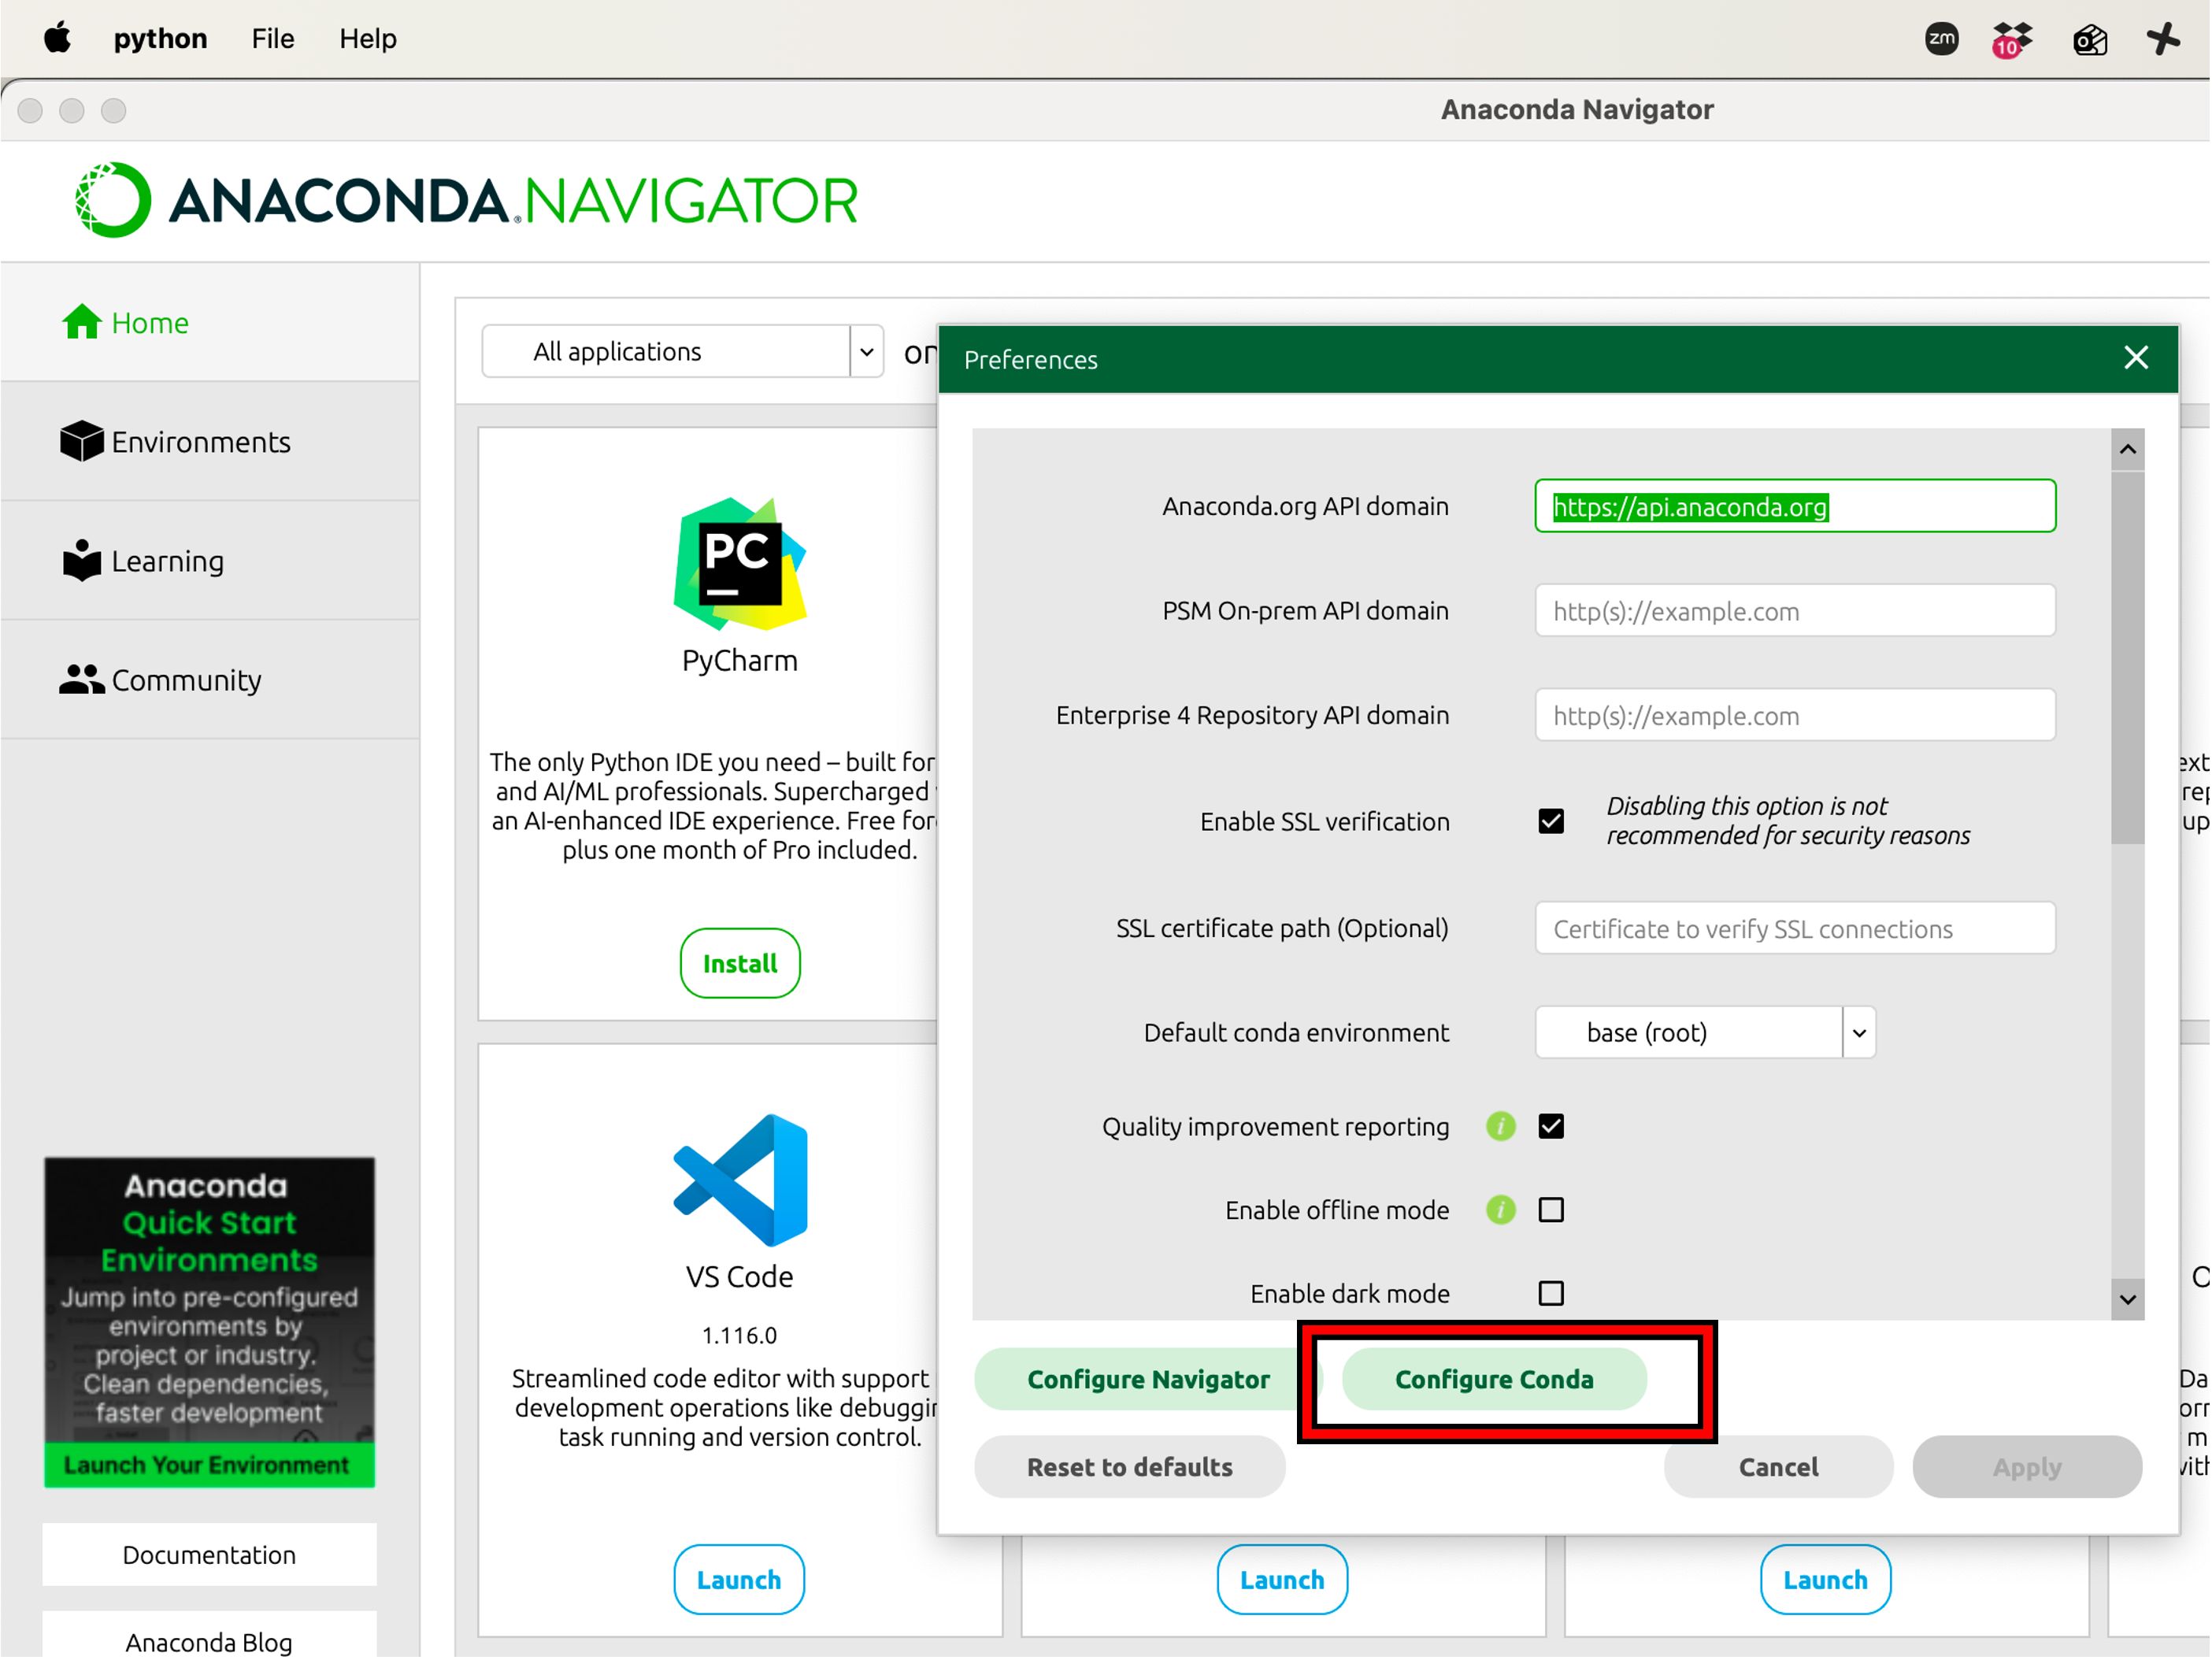Click the Learning book icon
Image resolution: width=2212 pixels, height=1660 pixels.
82,560
